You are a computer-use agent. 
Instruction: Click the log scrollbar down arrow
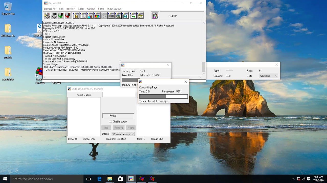(204, 74)
